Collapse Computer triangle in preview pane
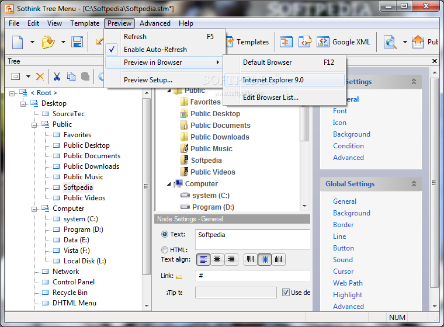 click(169, 184)
